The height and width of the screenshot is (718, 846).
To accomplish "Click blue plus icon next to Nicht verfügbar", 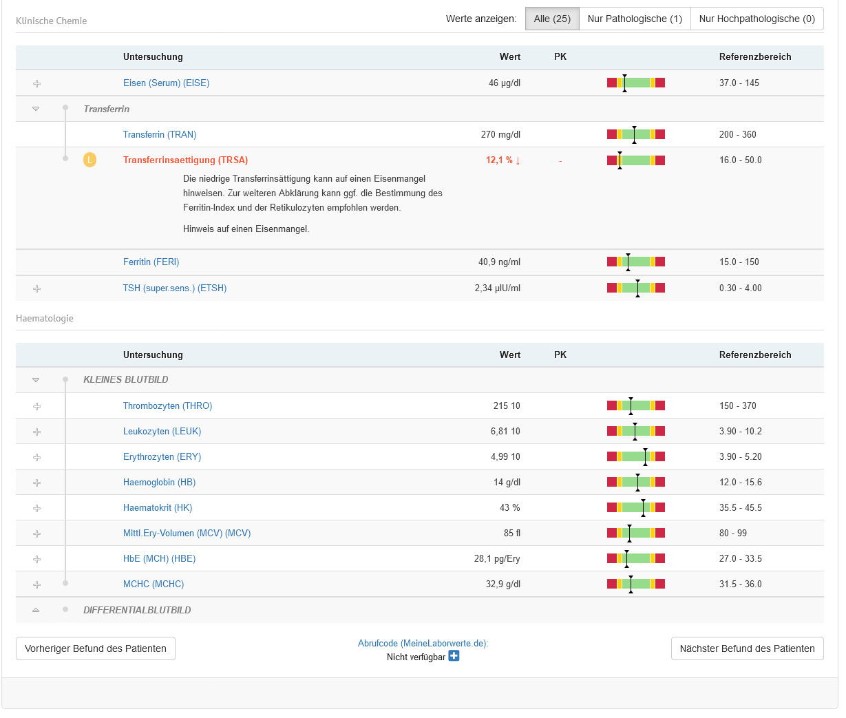I will pos(454,656).
